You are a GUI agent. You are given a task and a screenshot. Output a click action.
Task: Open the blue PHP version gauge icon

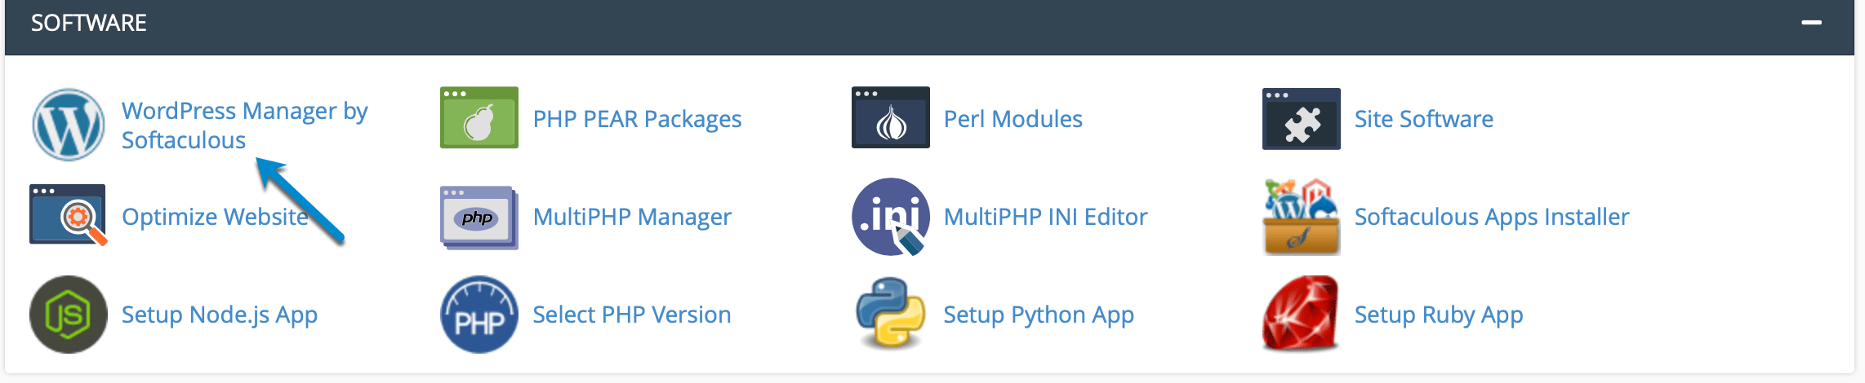coord(479,315)
